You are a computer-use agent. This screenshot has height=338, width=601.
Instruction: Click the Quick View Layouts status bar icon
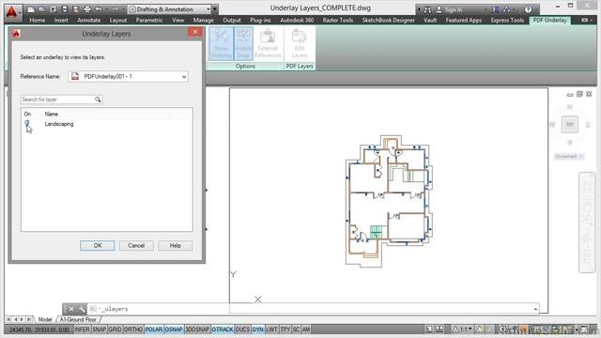(x=439, y=330)
